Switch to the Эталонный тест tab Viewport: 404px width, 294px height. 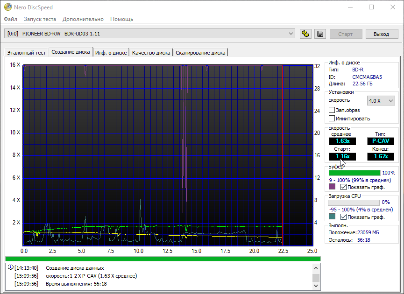[26, 53]
